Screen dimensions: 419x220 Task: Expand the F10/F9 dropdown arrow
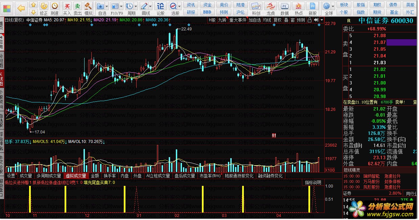[121, 6]
